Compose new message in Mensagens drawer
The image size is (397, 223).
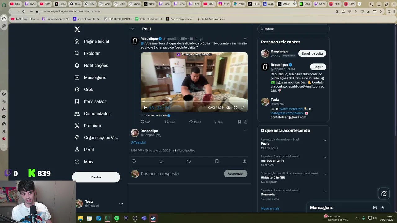375,208
